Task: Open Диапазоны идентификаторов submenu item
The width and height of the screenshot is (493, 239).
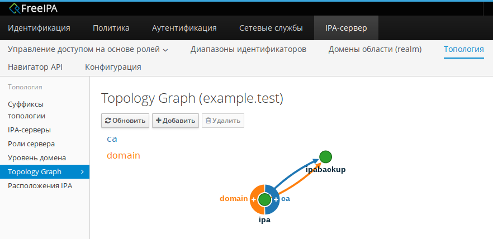Action: pyautogui.click(x=248, y=49)
